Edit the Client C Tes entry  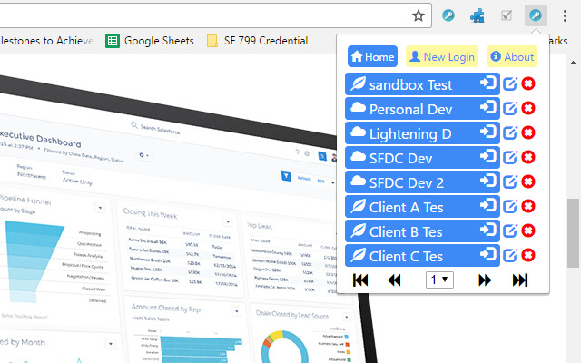pyautogui.click(x=510, y=255)
